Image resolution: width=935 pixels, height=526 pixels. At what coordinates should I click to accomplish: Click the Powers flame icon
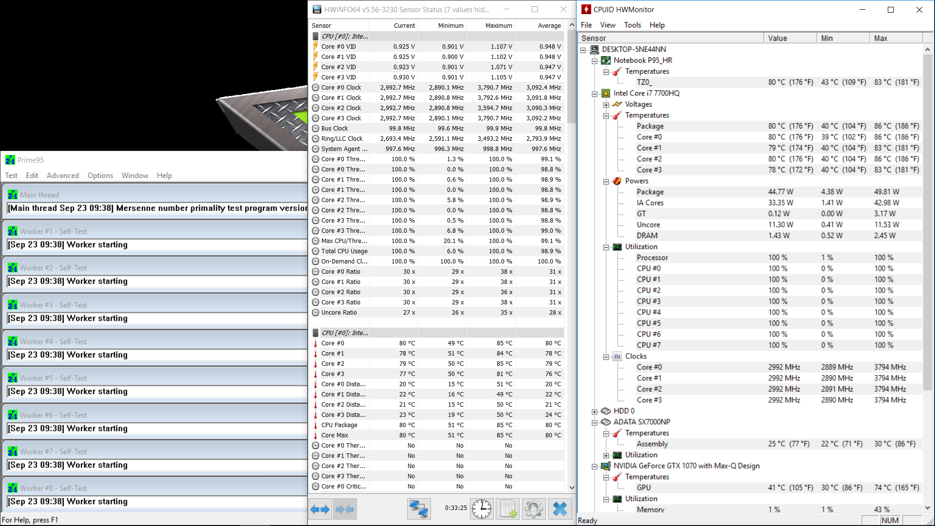[617, 181]
